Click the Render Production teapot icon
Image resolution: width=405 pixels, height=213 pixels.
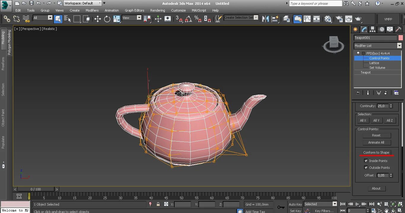click(x=358, y=19)
